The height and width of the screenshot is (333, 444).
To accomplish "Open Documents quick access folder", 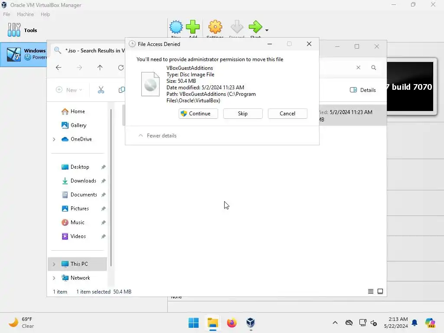I will [x=79, y=195].
